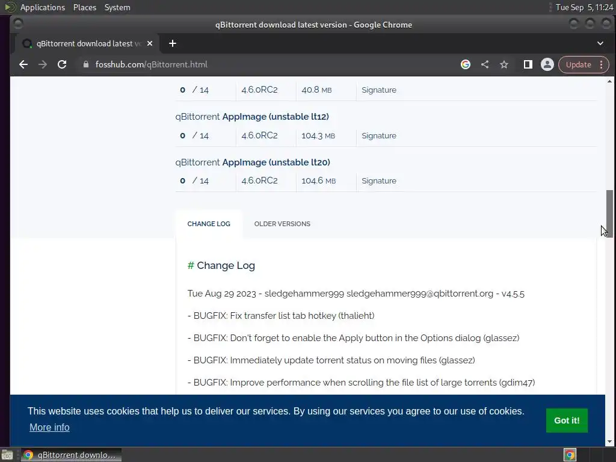The image size is (616, 462).
Task: Click the qBittorrent taskbar window button
Action: tap(71, 455)
